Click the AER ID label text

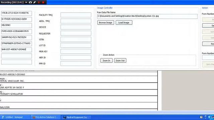[x=42, y=58]
